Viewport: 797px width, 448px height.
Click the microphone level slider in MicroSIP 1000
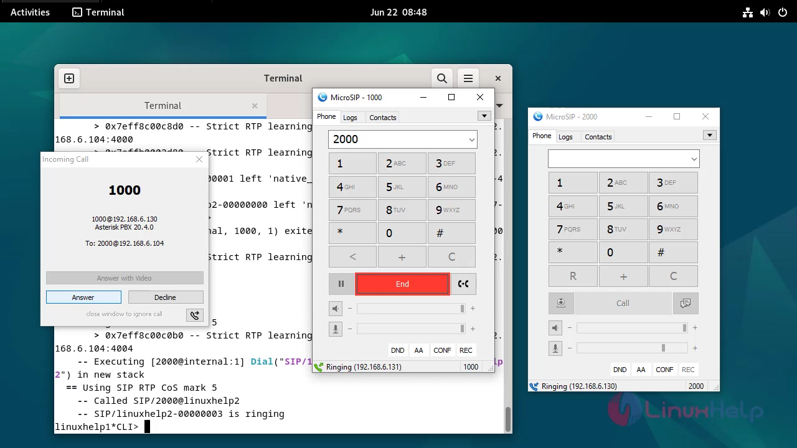[x=411, y=329]
